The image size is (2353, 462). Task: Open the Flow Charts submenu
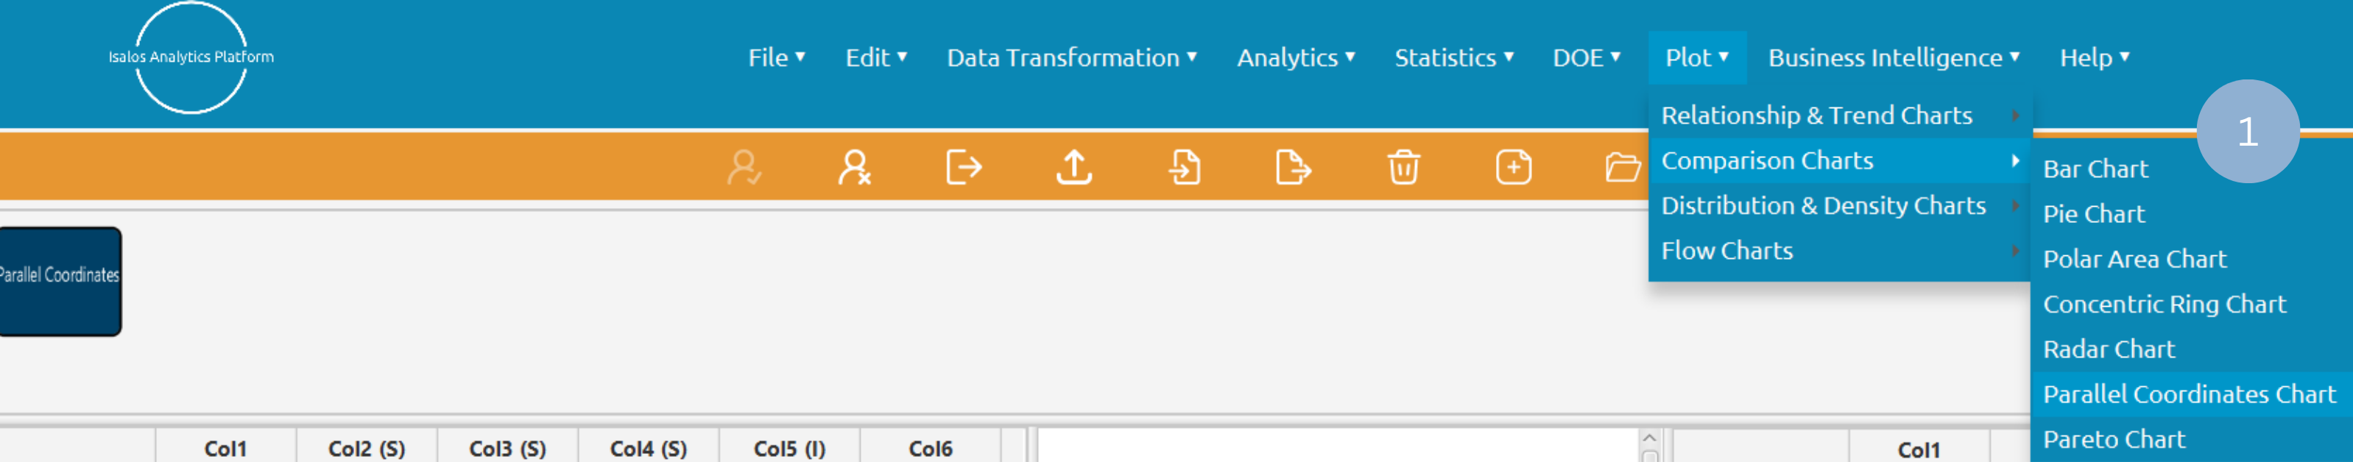[1726, 250]
